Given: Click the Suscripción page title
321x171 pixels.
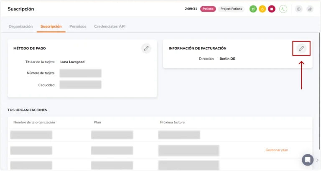Looking at the screenshot, I should pyautogui.click(x=20, y=9).
